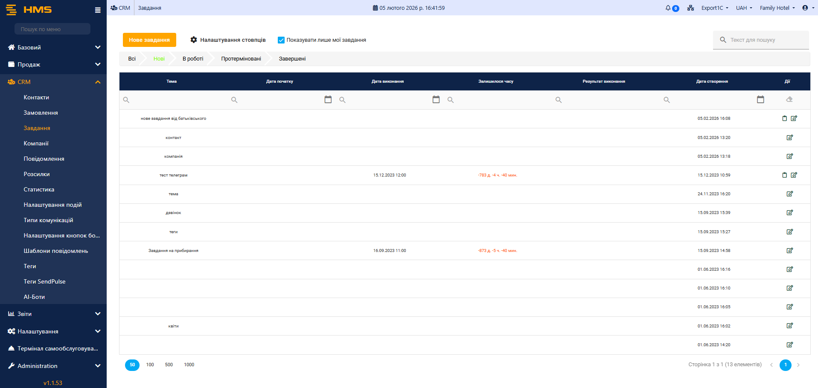Click the clipboard icon for 'тест телеграм' row

(784, 175)
